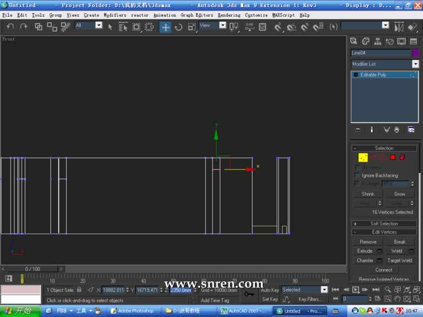Screen dimensions: 423x317
Task: Click the Undo arrow icon
Action: (10, 27)
